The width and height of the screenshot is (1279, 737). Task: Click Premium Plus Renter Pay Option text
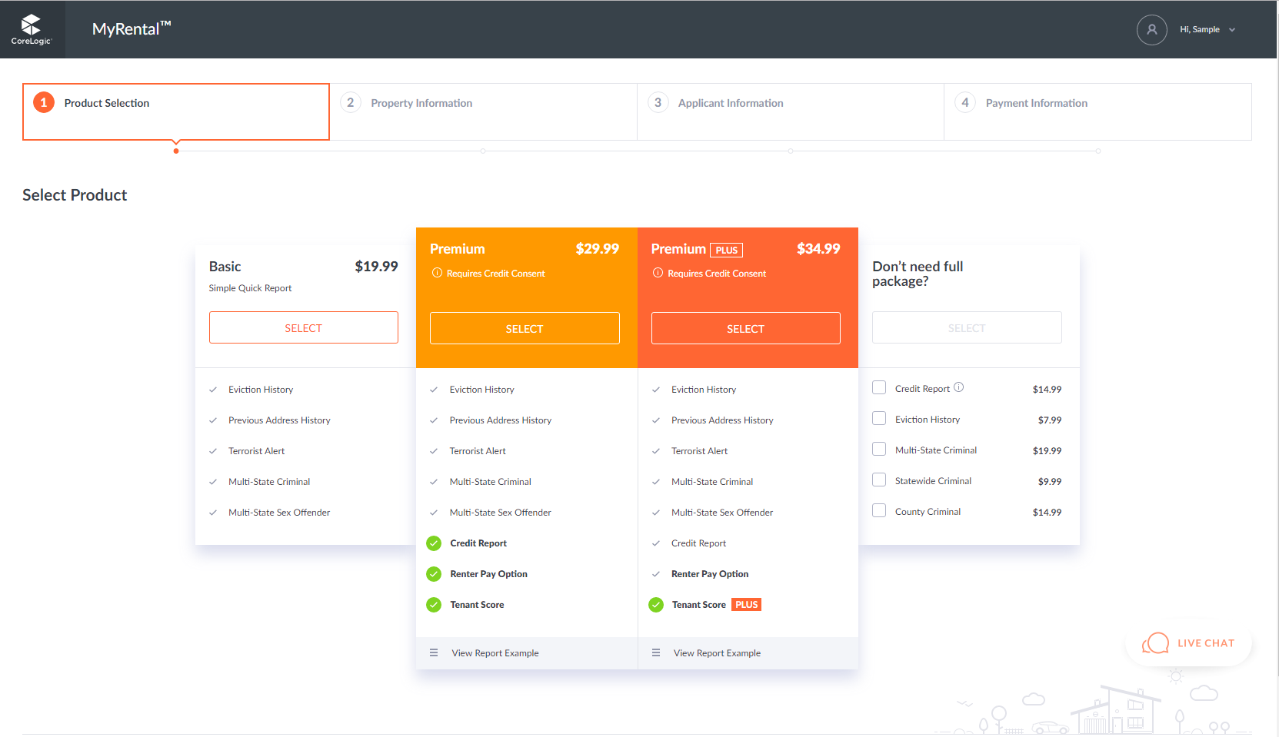(710, 574)
